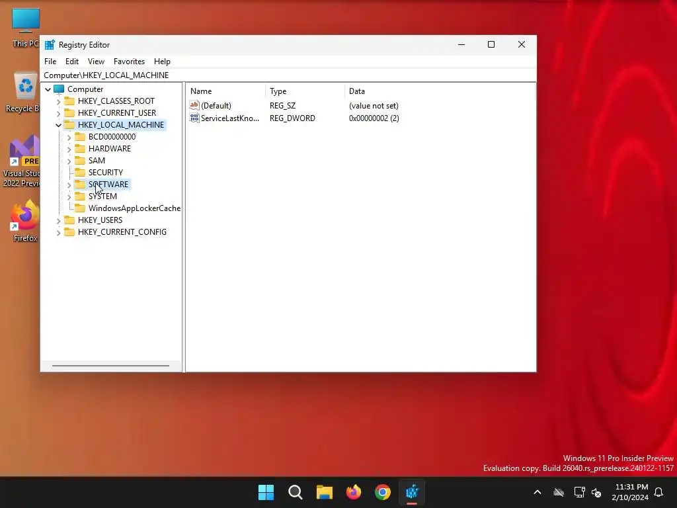Click the Computer monitor icon in tree
The width and height of the screenshot is (677, 508).
(x=59, y=89)
